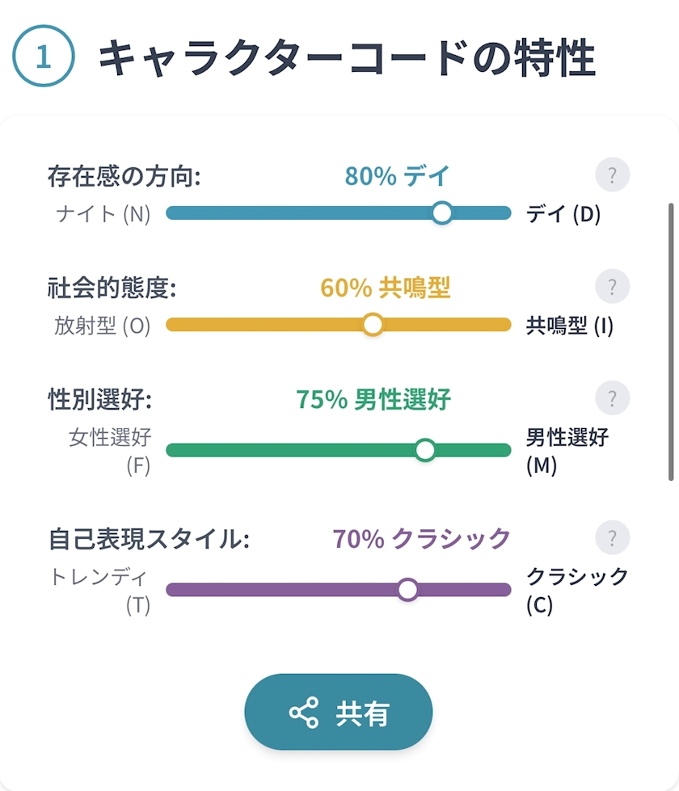The height and width of the screenshot is (791, 679).
Task: Click the ナイト (N) label
Action: tap(103, 215)
